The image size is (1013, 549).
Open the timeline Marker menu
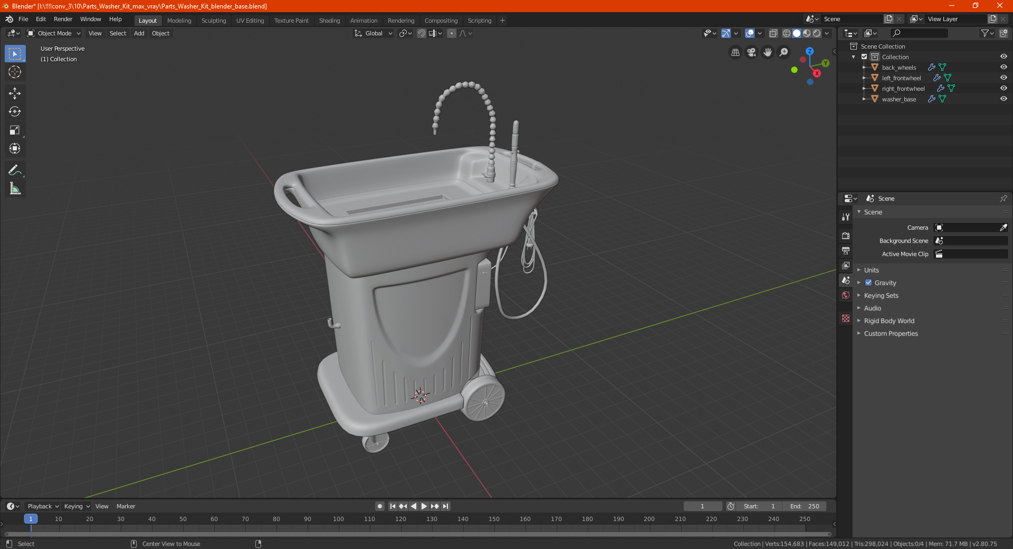(126, 506)
